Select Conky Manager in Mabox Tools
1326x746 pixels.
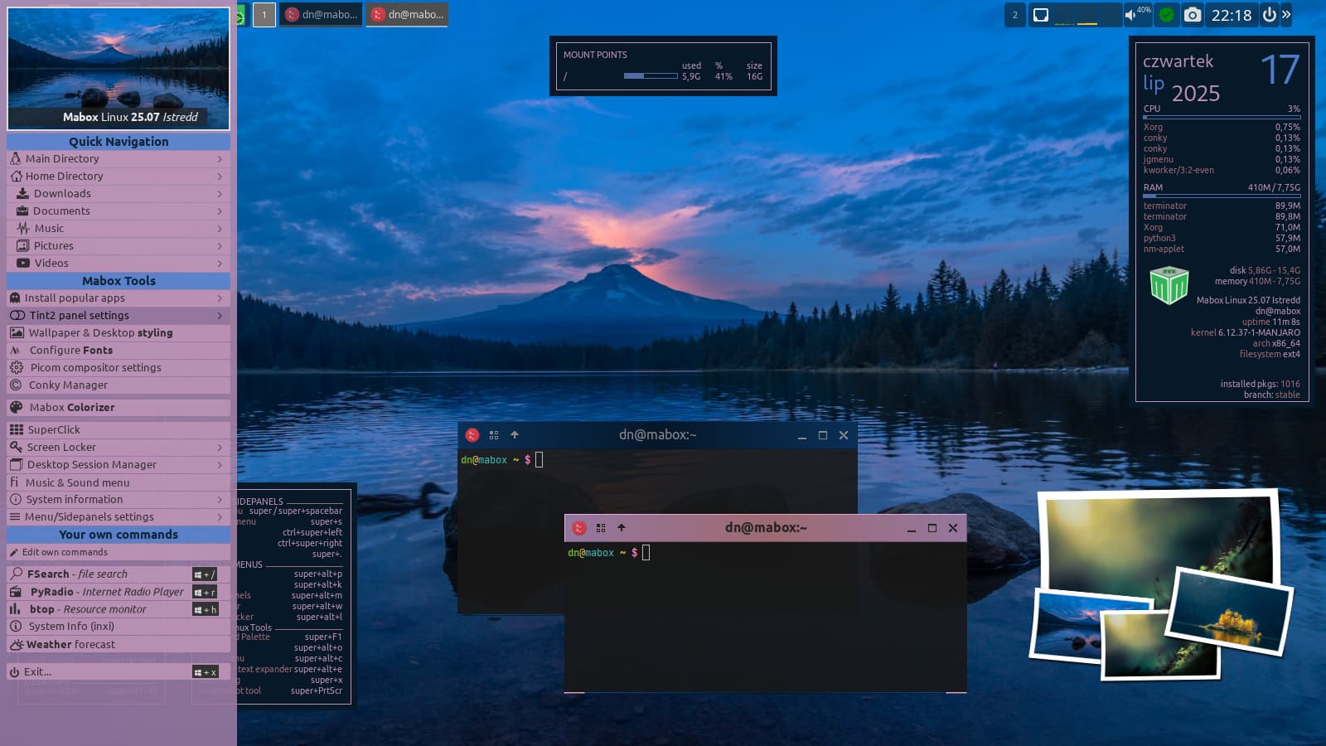pos(68,385)
